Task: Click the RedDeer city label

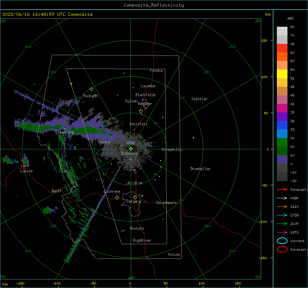Action: 145,104
